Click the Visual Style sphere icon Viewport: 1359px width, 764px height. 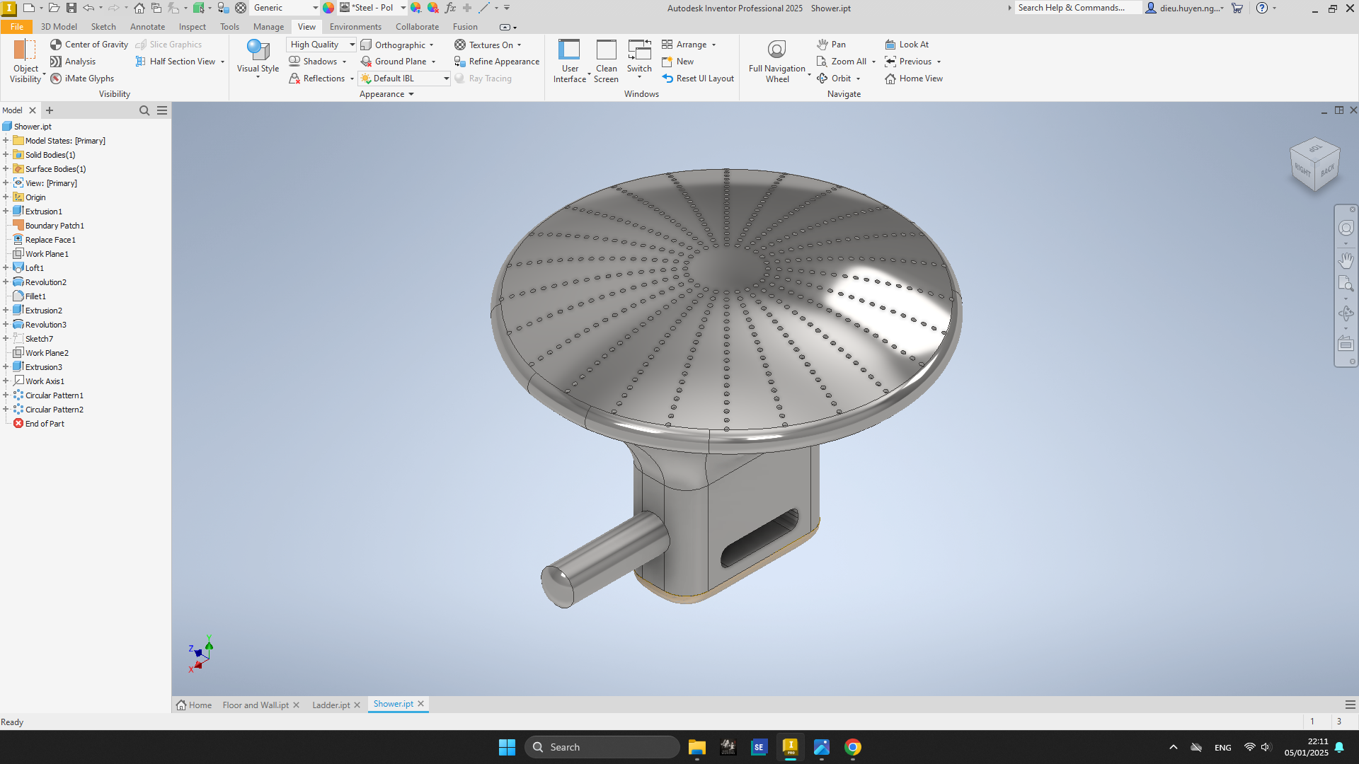[x=258, y=50]
